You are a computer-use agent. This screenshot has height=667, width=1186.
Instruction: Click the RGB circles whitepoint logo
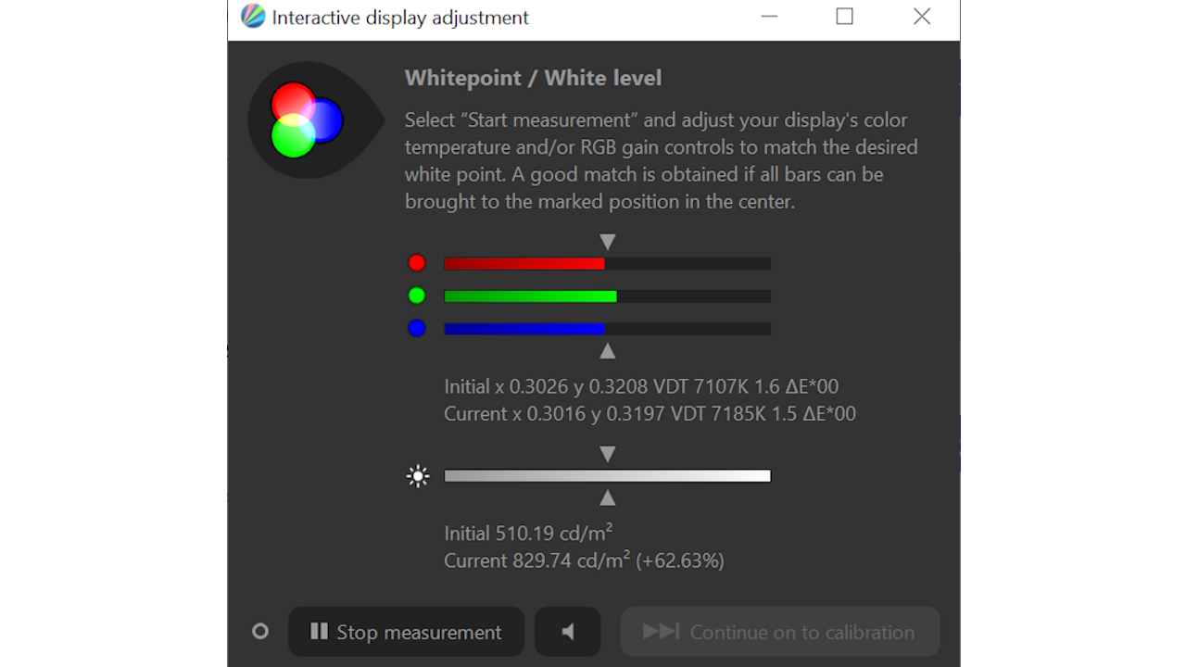pyautogui.click(x=308, y=120)
